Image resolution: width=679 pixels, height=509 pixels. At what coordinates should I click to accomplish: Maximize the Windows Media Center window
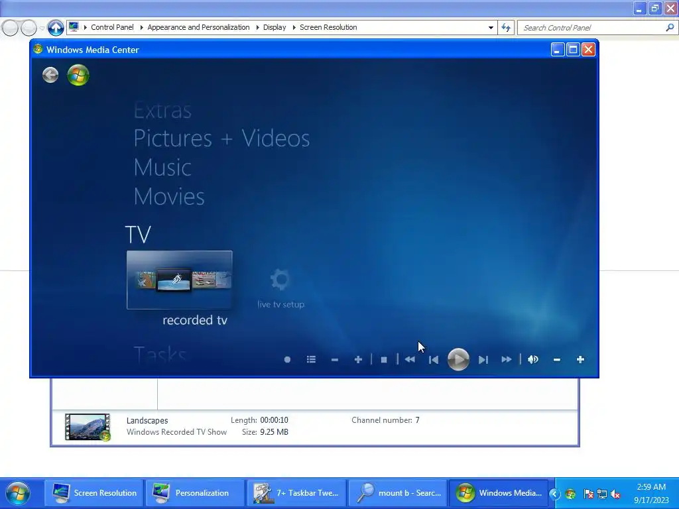point(573,50)
